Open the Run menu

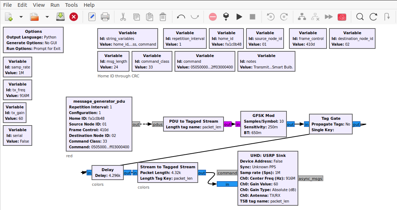55,5
